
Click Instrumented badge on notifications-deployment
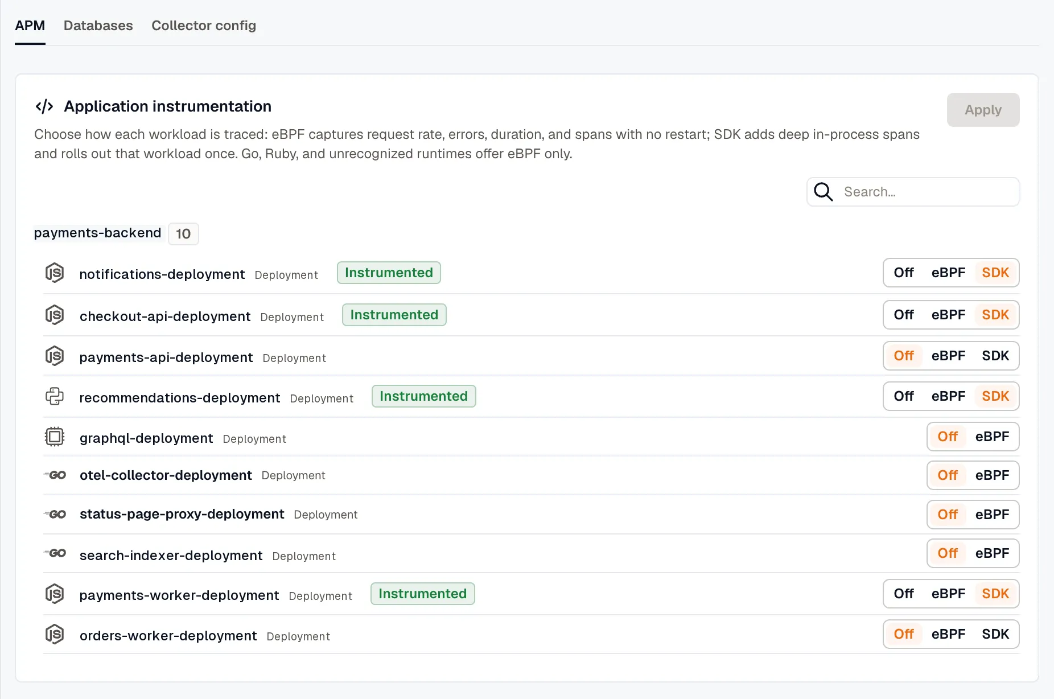(389, 273)
